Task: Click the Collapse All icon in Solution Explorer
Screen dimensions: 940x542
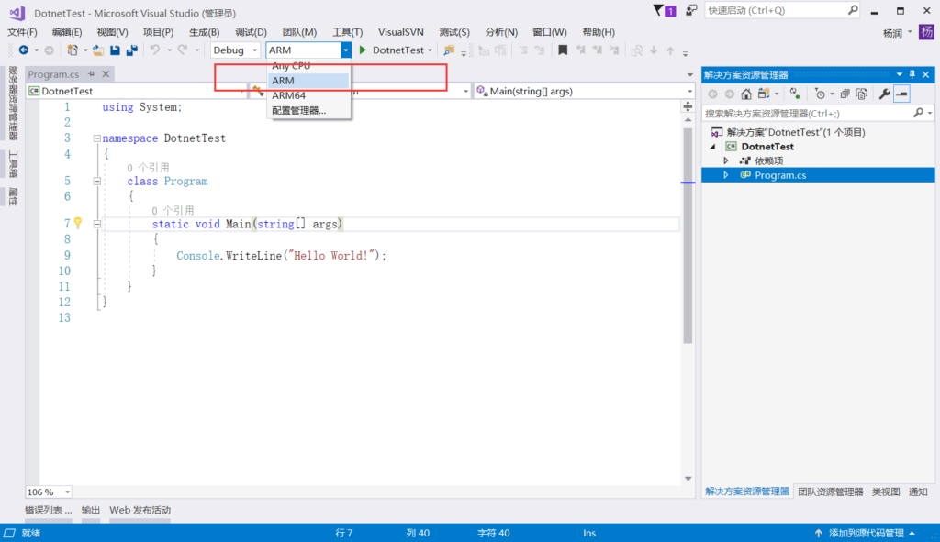Action: [845, 94]
